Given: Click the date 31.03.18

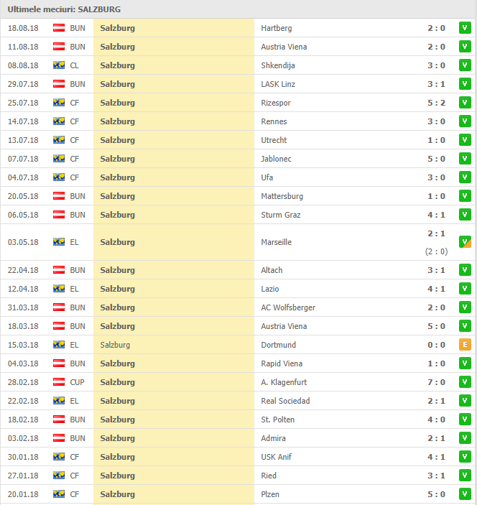Looking at the screenshot, I should pyautogui.click(x=23, y=307).
